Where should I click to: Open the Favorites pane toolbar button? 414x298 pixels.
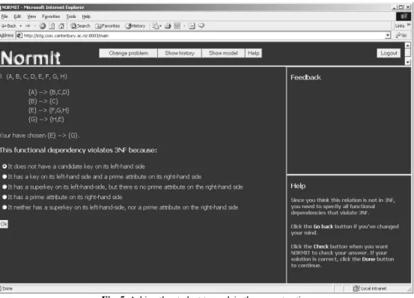pos(108,26)
